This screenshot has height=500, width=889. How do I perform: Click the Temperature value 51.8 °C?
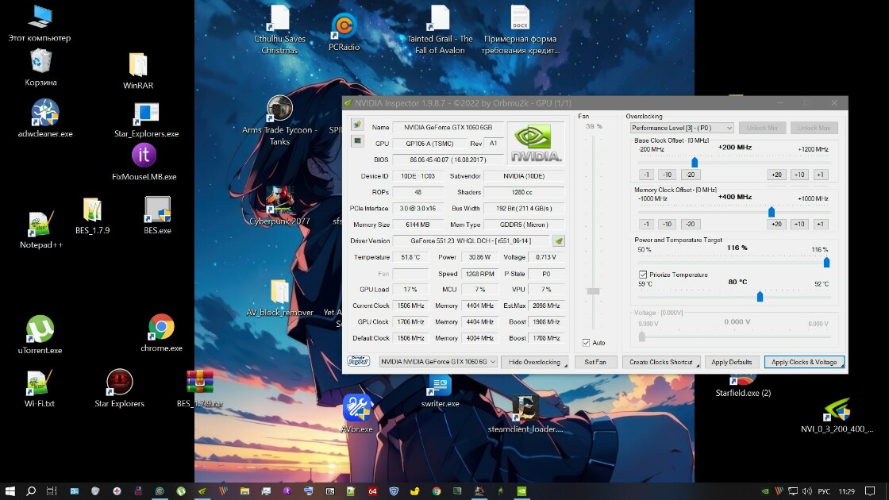click(410, 257)
